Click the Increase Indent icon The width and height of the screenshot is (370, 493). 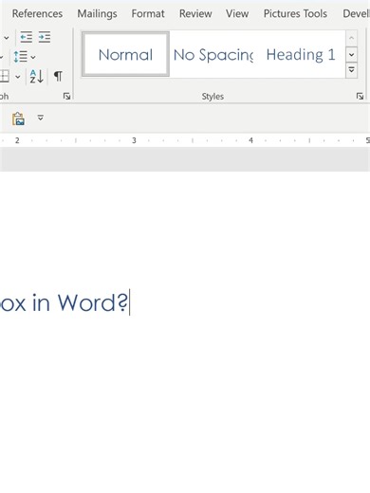click(45, 37)
